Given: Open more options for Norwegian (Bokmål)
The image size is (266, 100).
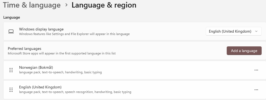Looking at the screenshot, I should (x=256, y=70).
